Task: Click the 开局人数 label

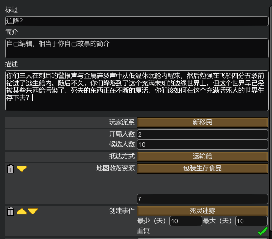Action: click(122, 134)
